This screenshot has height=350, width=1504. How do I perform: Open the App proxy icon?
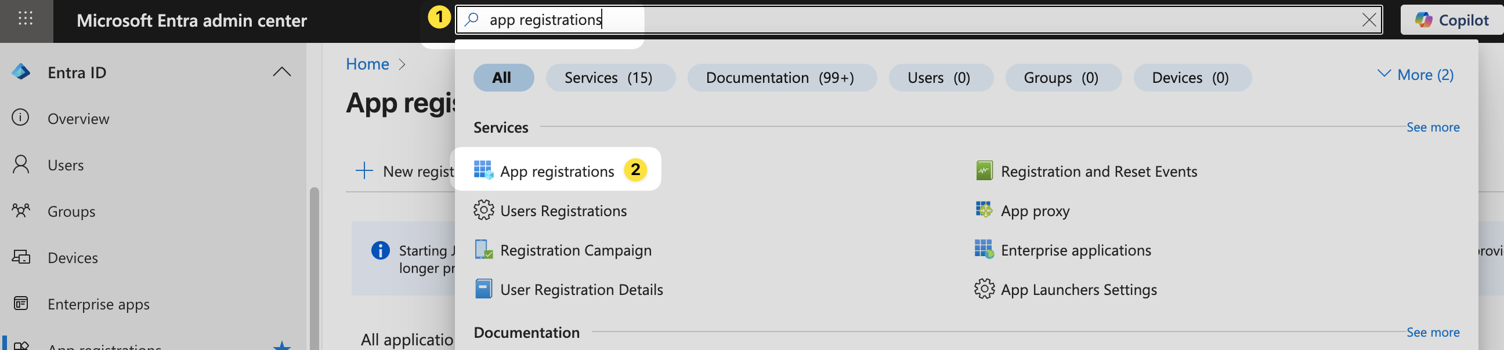(x=984, y=210)
